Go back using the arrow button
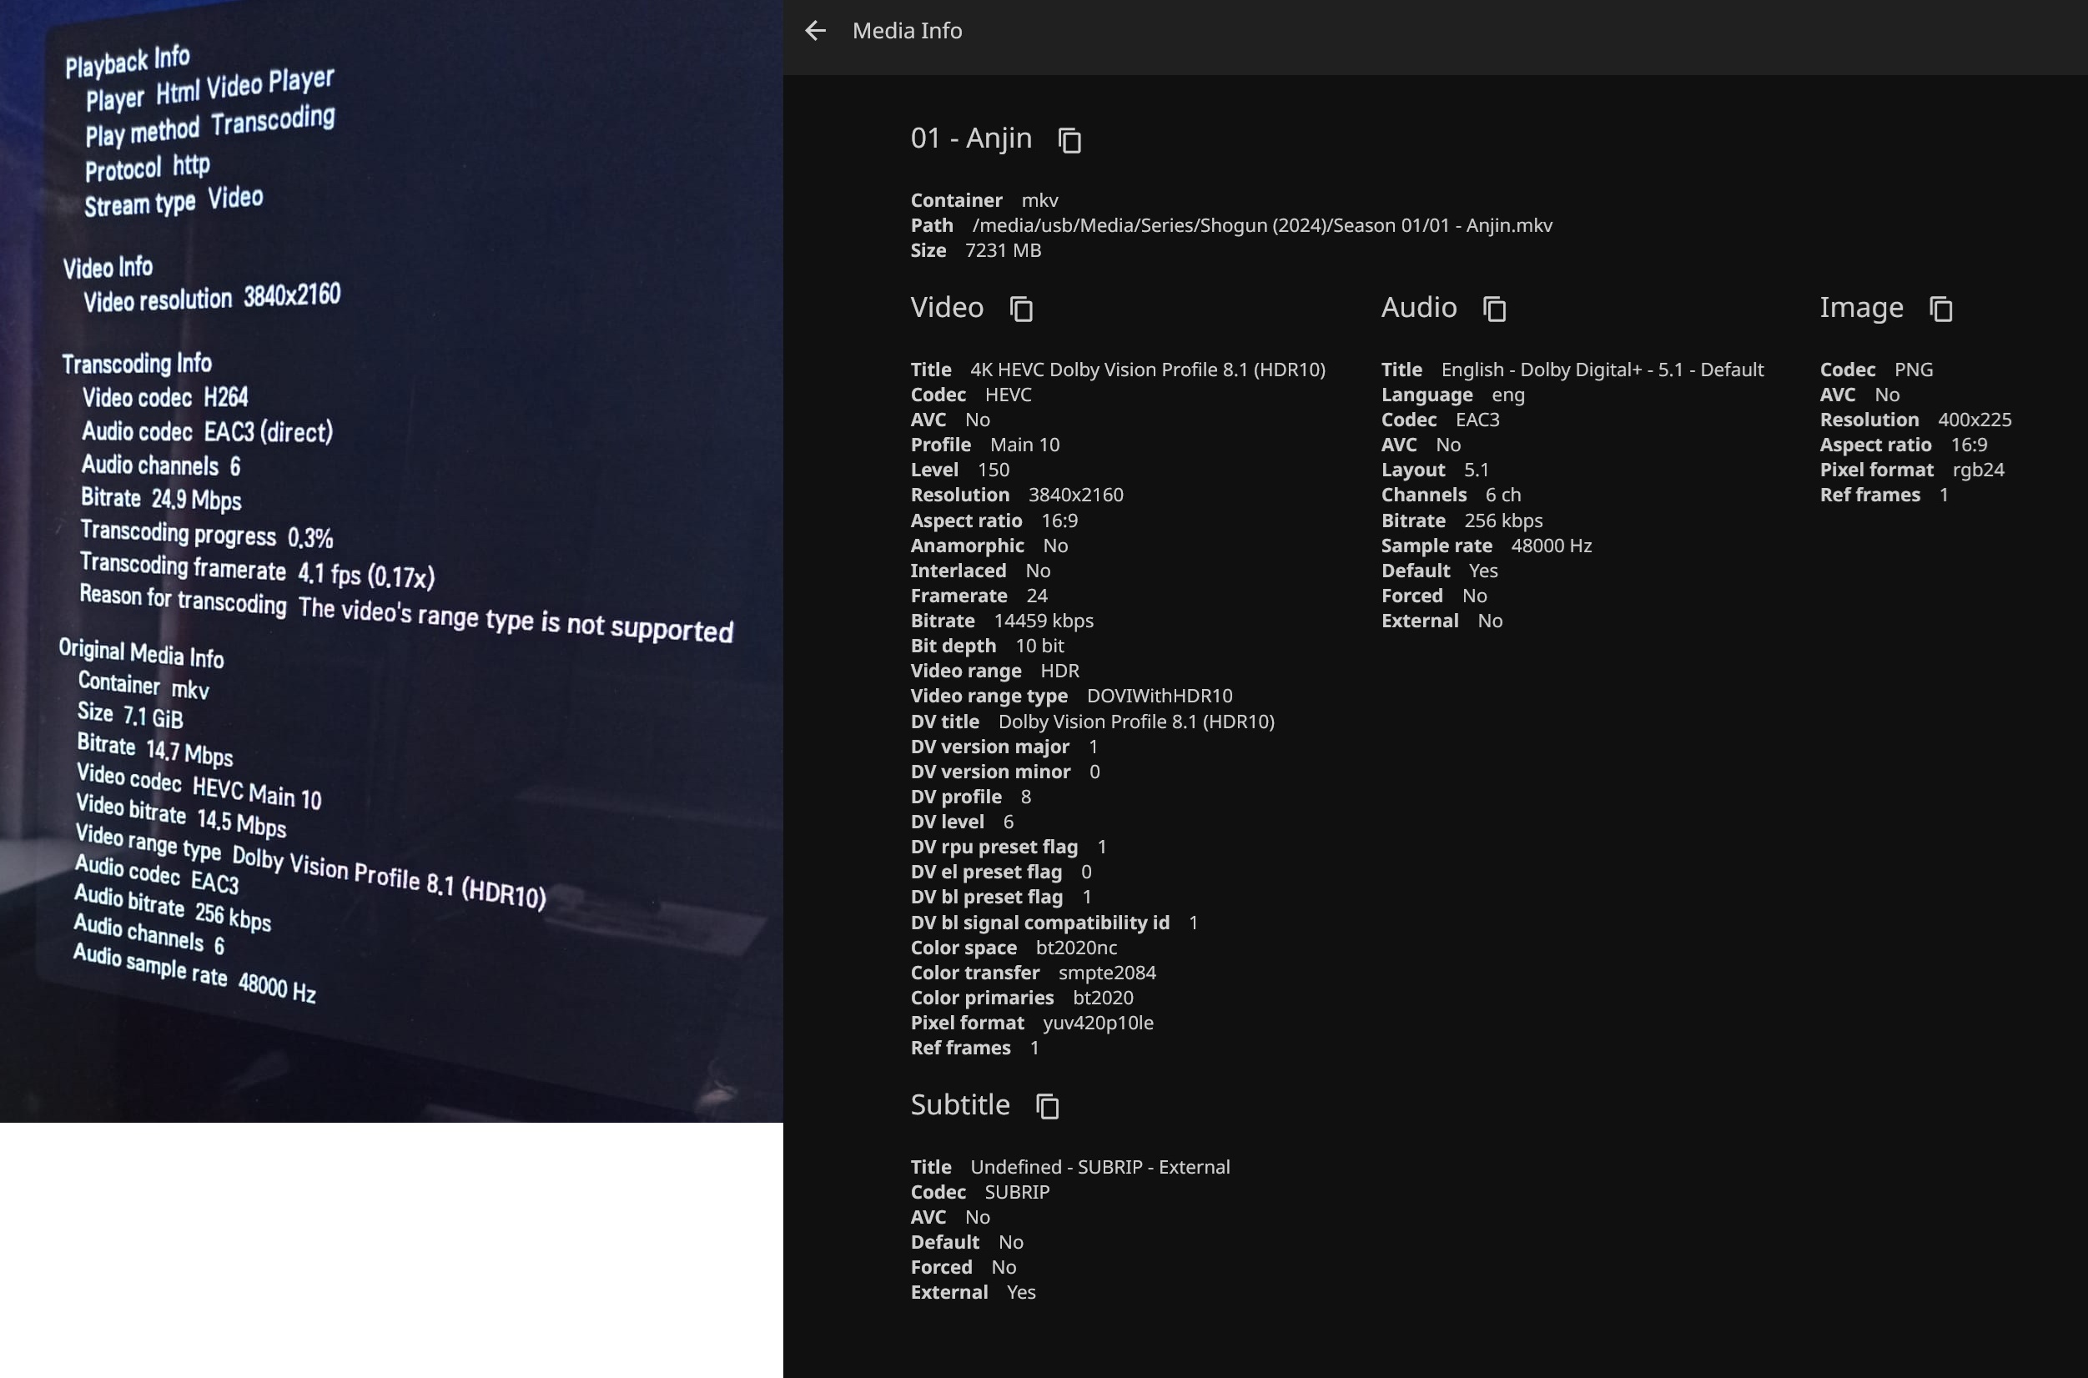 pos(815,31)
